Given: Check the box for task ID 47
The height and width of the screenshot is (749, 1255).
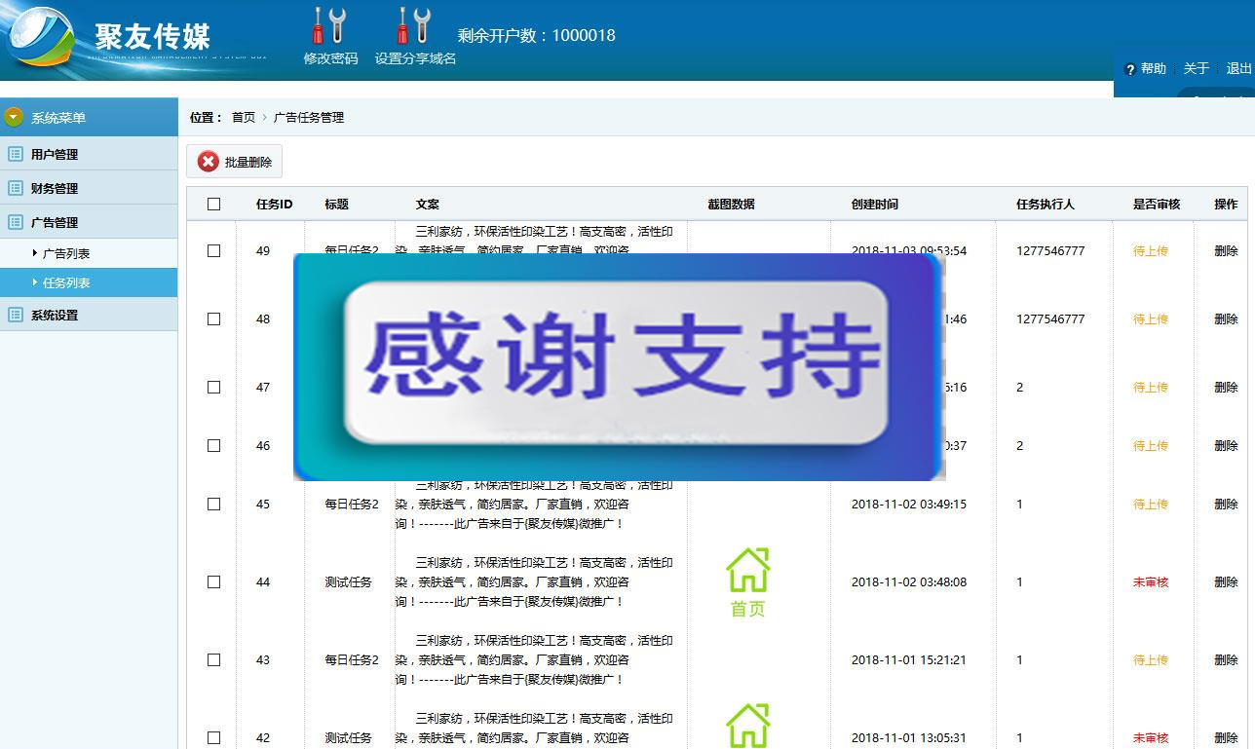Looking at the screenshot, I should 214,387.
